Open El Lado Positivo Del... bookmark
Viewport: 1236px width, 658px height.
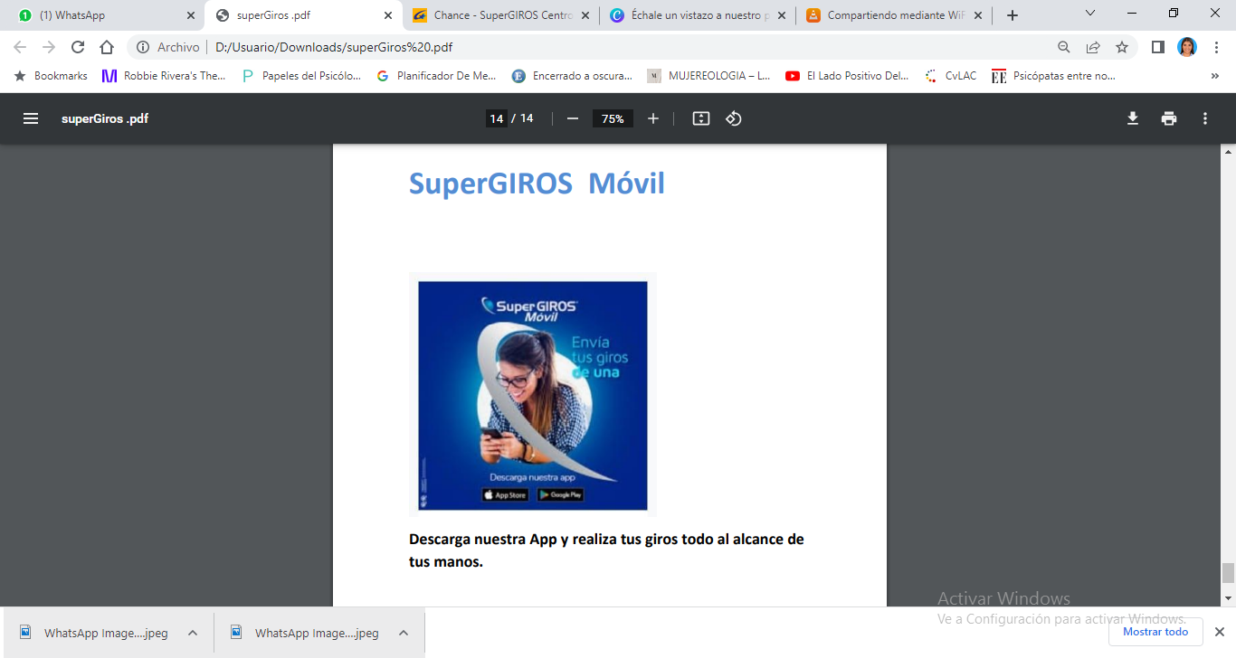[x=847, y=76]
